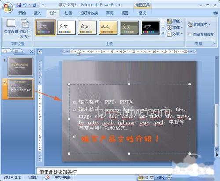220x181 pixels.
Task: Apply the selected dark gray theme thumbnail
Action: pyautogui.click(x=45, y=28)
